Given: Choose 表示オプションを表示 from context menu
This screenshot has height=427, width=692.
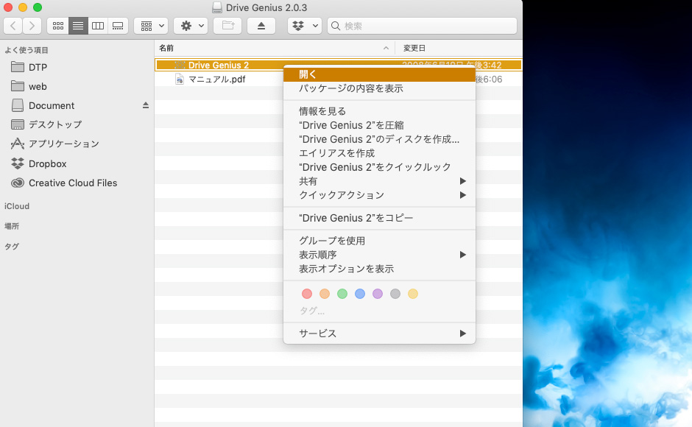Looking at the screenshot, I should [380, 269].
